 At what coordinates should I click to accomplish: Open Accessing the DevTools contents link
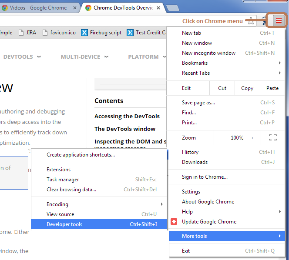tap(127, 117)
